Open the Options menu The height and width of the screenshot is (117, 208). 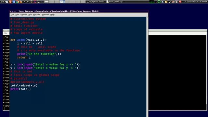point(37,15)
